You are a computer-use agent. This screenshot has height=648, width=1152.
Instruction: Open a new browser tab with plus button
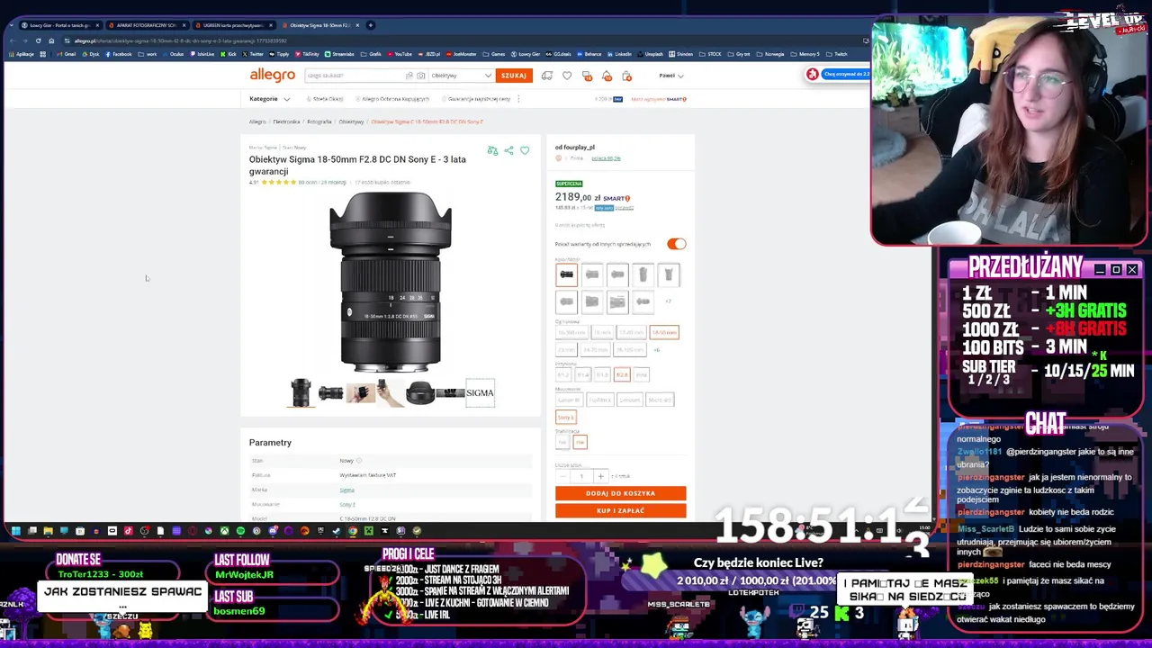[x=371, y=25]
